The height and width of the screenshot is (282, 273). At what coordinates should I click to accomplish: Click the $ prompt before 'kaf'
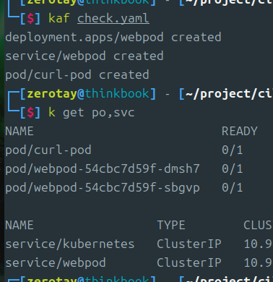(x=30, y=19)
